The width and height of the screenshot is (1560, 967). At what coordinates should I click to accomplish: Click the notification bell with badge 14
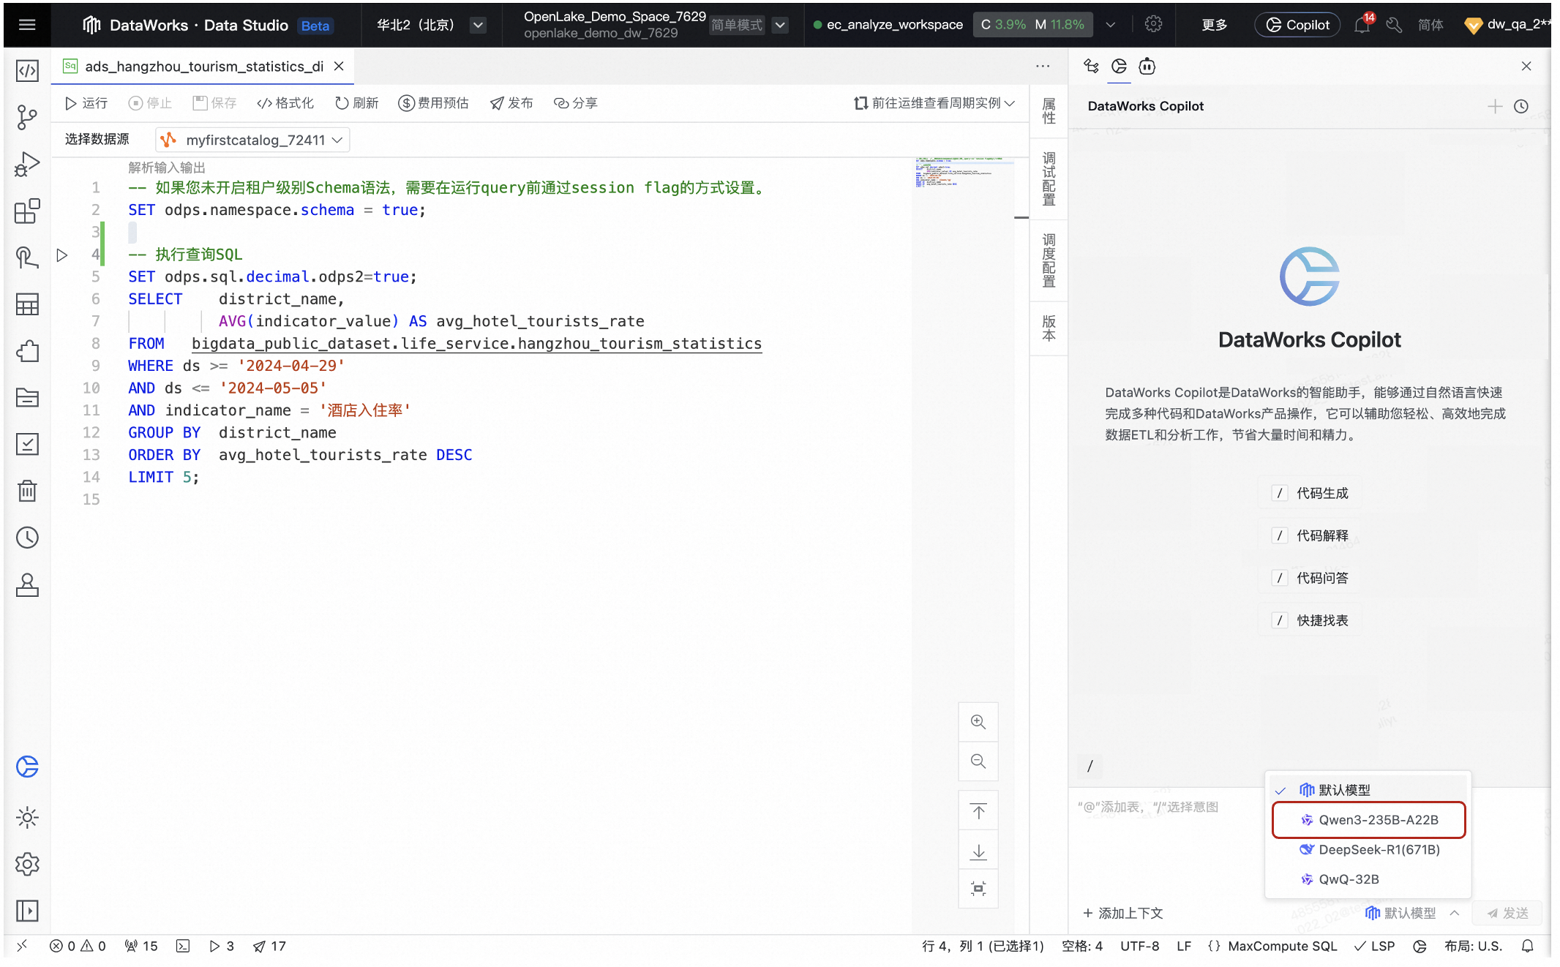pyautogui.click(x=1362, y=25)
